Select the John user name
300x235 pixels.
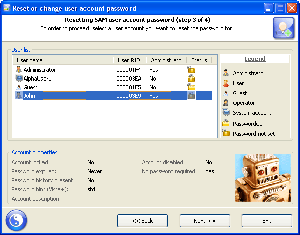(x=29, y=96)
